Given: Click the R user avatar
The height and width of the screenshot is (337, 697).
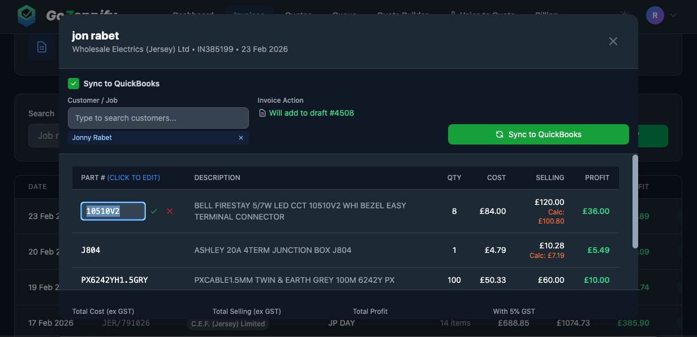Looking at the screenshot, I should [x=655, y=15].
